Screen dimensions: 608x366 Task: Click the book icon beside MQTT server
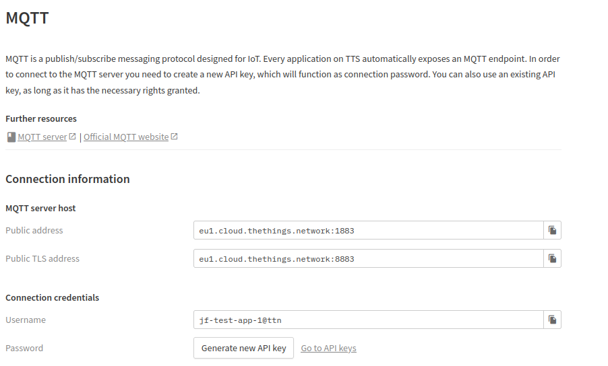point(11,137)
